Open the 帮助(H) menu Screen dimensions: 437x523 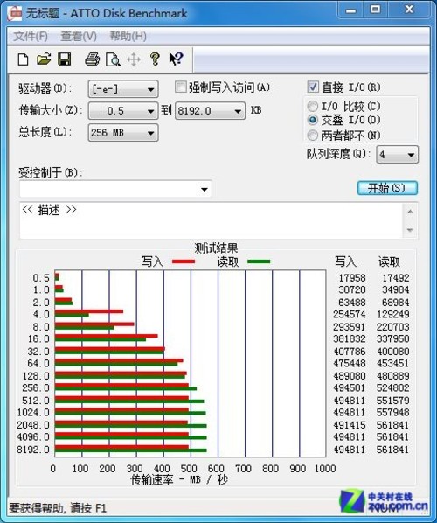coord(128,36)
